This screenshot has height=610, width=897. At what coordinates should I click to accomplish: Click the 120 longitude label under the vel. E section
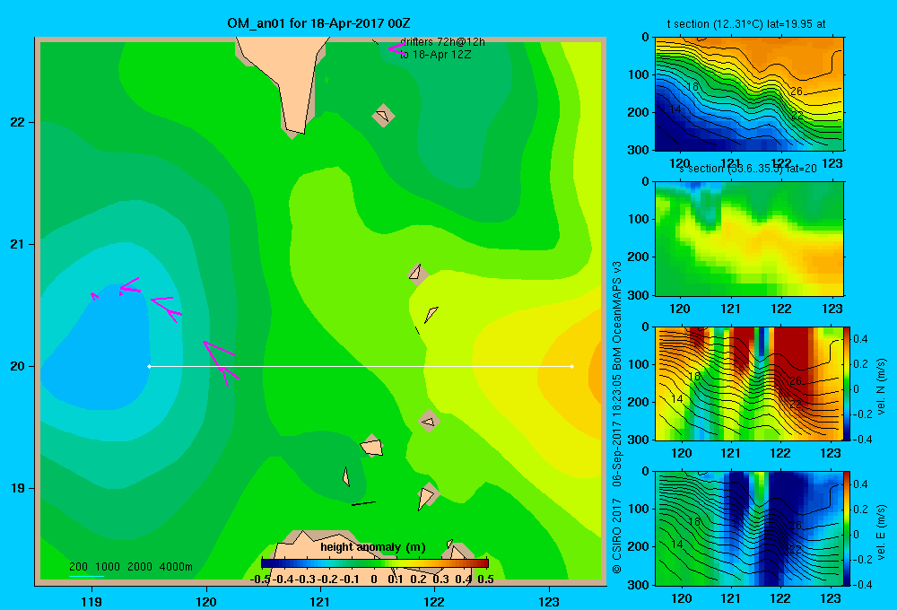681,598
